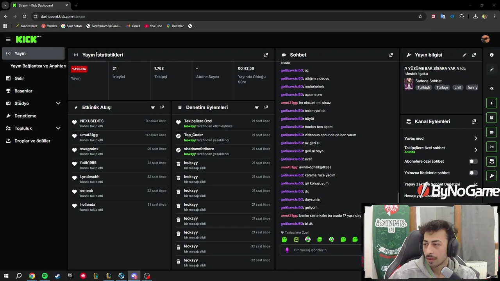Click the Turkish tag in stream info
This screenshot has width=500, height=281.
(x=423, y=87)
